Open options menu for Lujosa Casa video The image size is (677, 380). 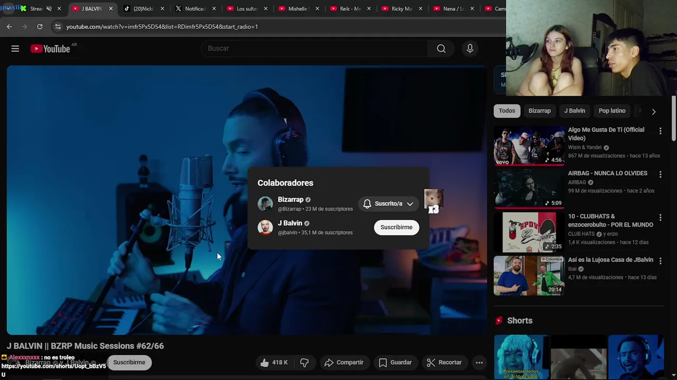(x=660, y=261)
